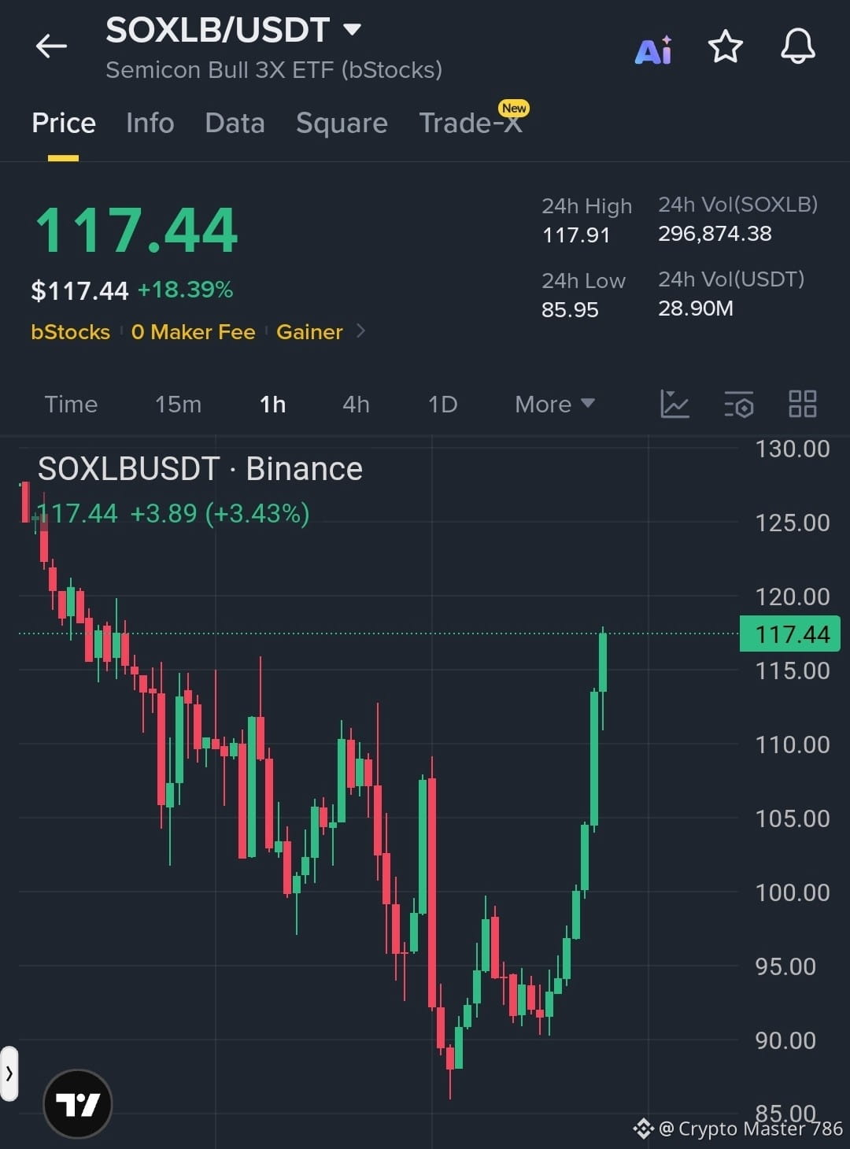Open the grid layout icon
Viewport: 850px width, 1149px height.
tap(803, 404)
